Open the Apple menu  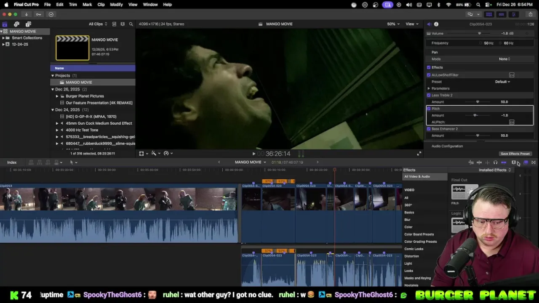[x=6, y=5]
